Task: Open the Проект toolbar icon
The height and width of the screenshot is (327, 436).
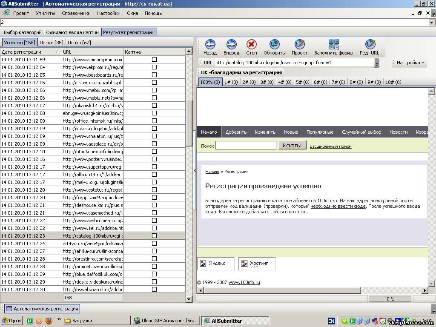Action: point(299,44)
